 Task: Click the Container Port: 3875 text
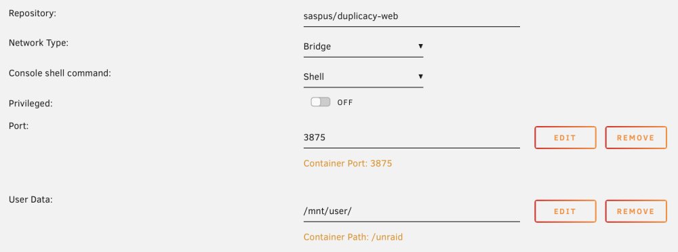click(348, 164)
